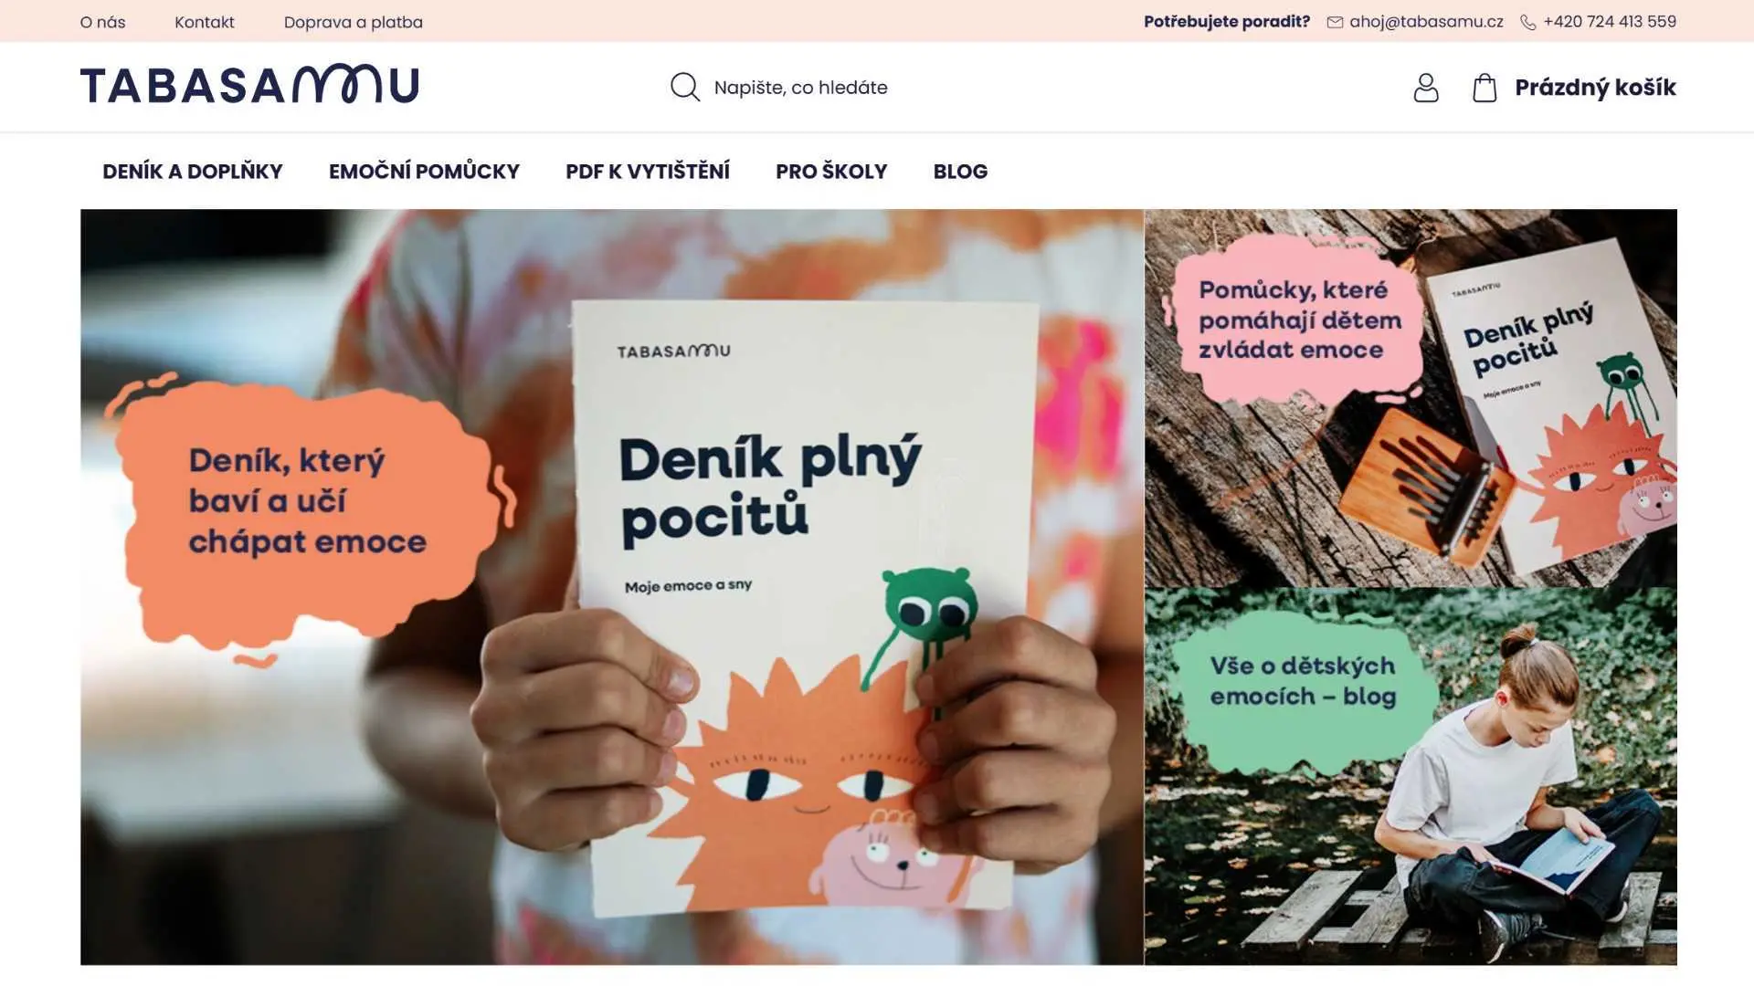Open the Blog menu item
Screen dimensions: 1754x986
[x=960, y=172]
